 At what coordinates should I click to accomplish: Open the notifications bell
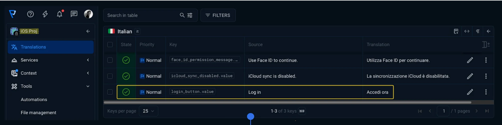[x=59, y=14]
